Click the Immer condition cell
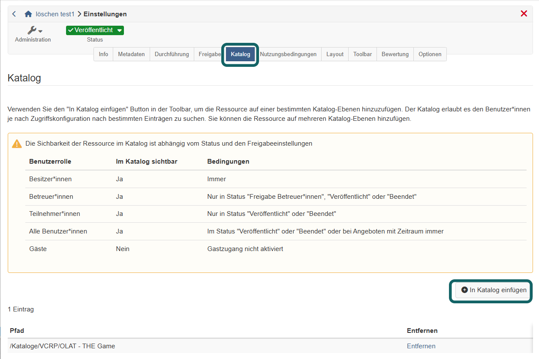This screenshot has width=539, height=359. pyautogui.click(x=217, y=179)
